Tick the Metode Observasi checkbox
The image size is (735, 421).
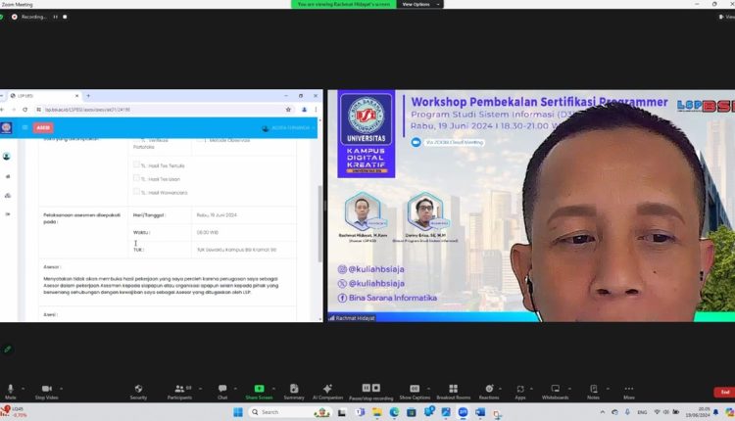[x=199, y=140]
